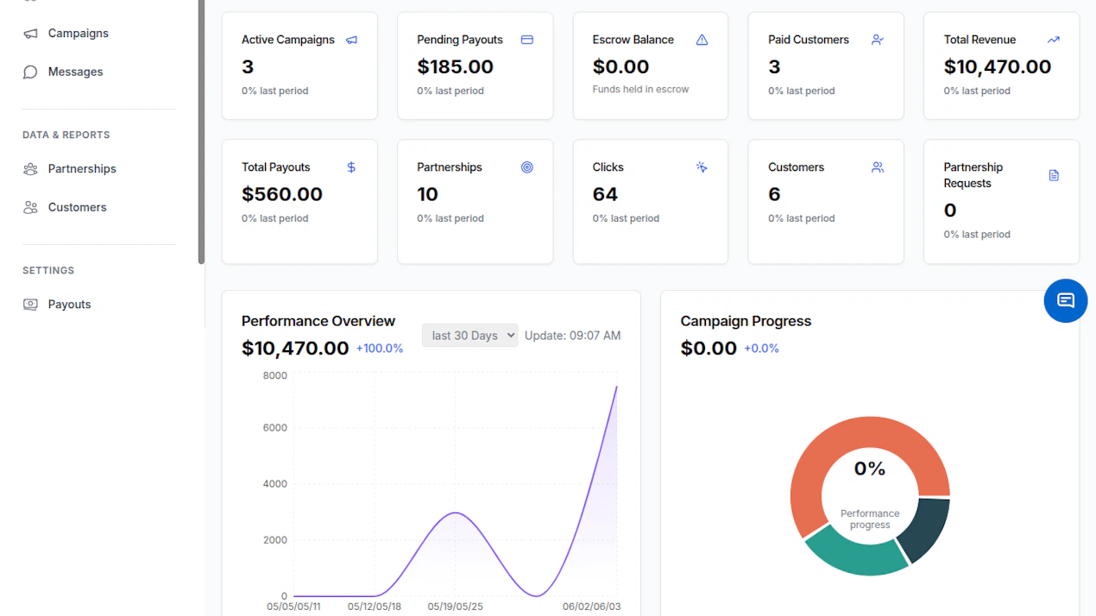Open Payouts settings in sidebar
Screen dimensions: 1096x616
(x=69, y=304)
